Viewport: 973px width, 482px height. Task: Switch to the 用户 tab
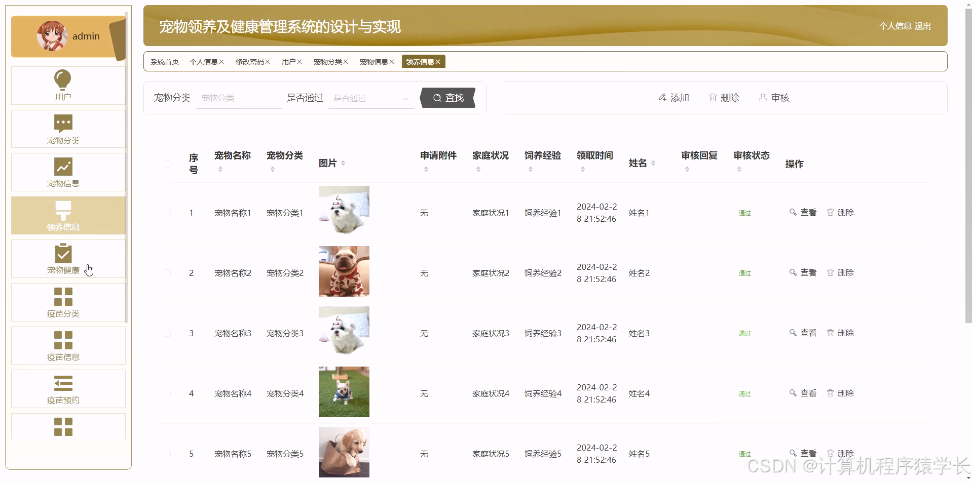point(289,62)
